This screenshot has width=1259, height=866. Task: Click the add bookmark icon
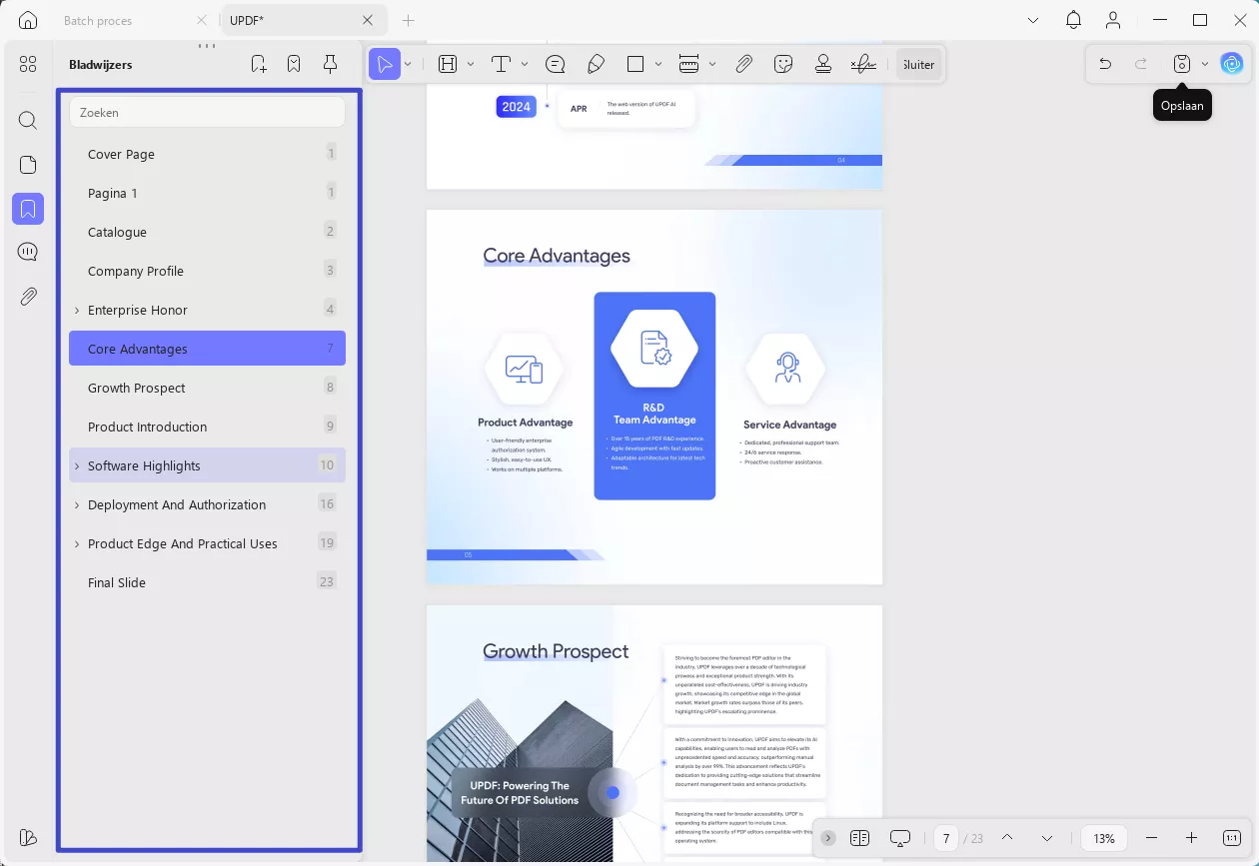(259, 64)
